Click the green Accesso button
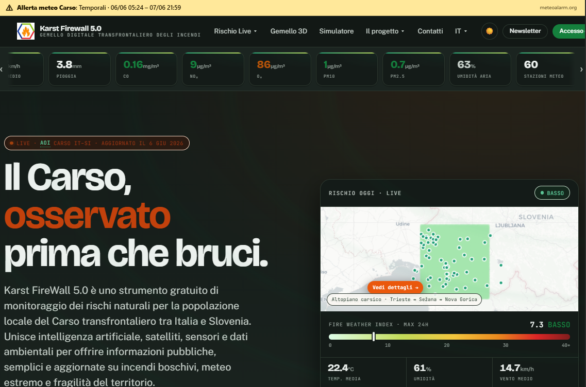This screenshot has height=387, width=586. [569, 31]
